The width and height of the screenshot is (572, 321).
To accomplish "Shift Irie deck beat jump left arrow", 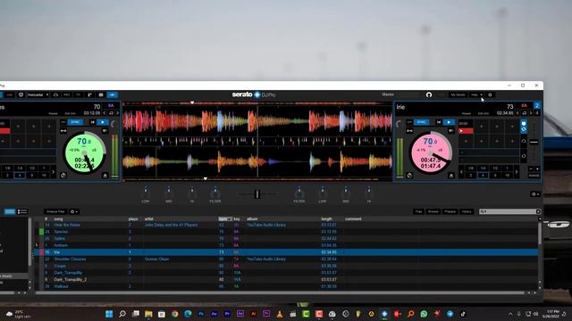I will pyautogui.click(x=517, y=113).
